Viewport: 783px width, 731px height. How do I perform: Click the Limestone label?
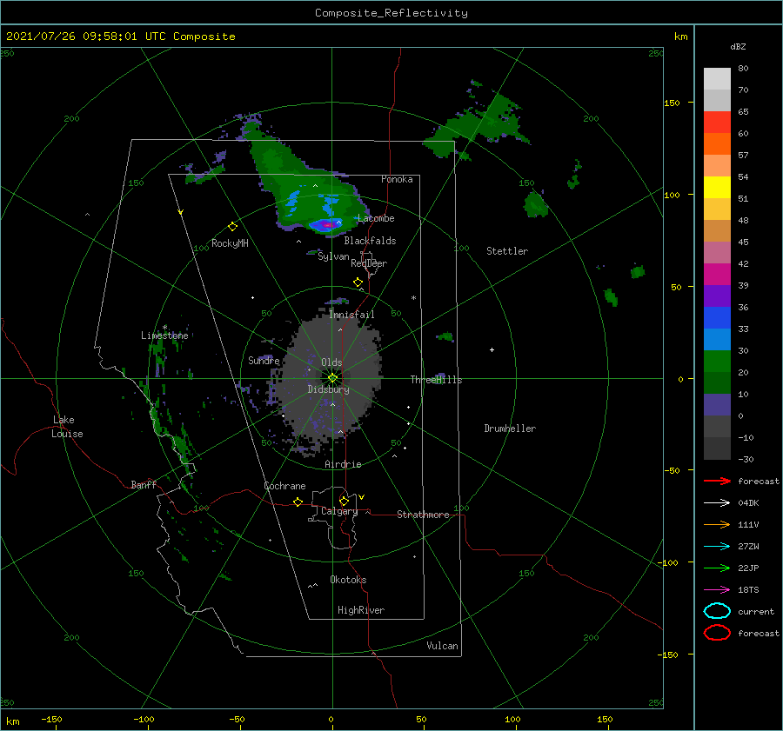click(164, 336)
